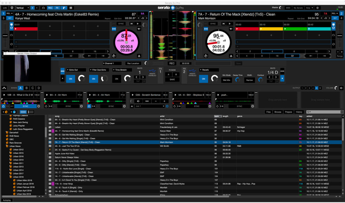Save the FX bank

(x=172, y=80)
